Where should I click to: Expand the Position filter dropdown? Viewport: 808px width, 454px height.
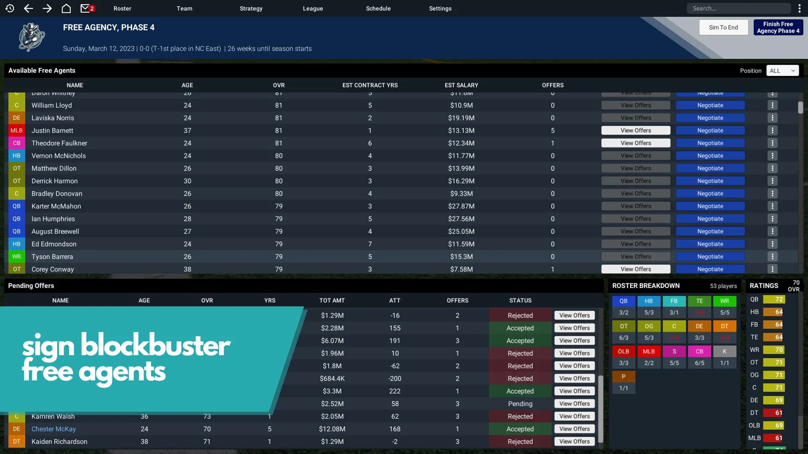782,71
